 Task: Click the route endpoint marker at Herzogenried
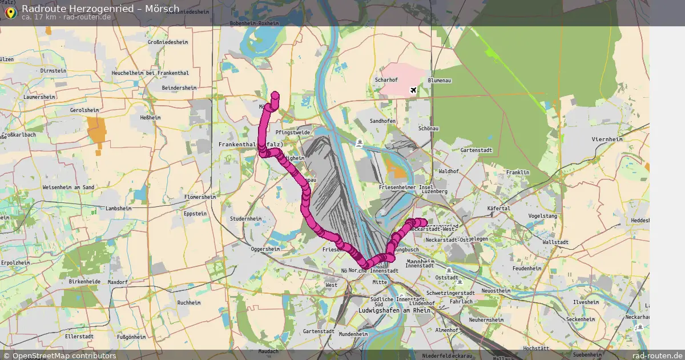pyautogui.click(x=422, y=222)
